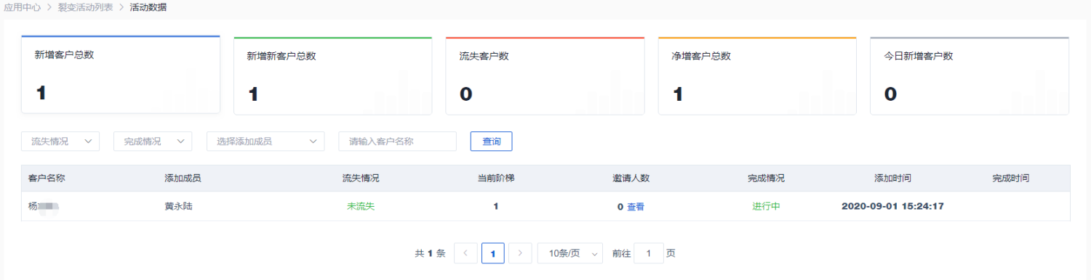Click the 流失情况 column header

[x=361, y=178]
